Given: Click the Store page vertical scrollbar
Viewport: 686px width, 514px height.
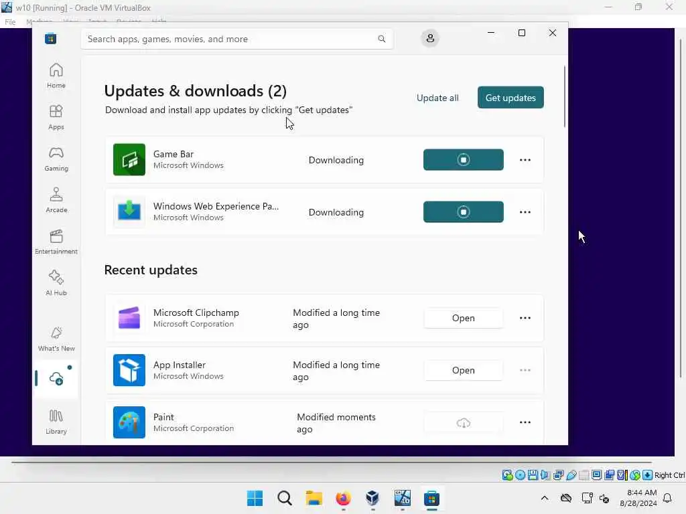Looking at the screenshot, I should click(x=564, y=96).
